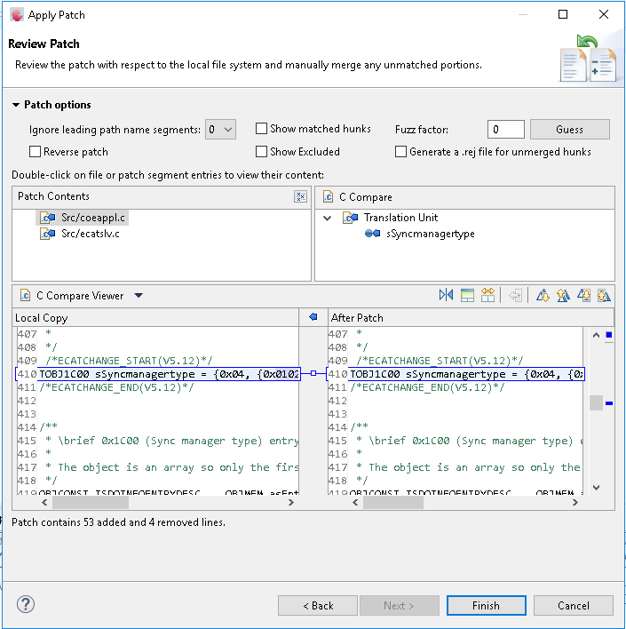Open the C Compare Viewer dropdown arrow

click(x=139, y=296)
